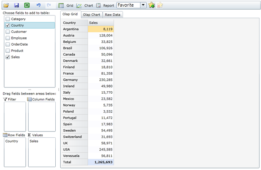The width and height of the screenshot is (261, 170).
Task: Click the Chart toolbar button
Action: pos(85,6)
